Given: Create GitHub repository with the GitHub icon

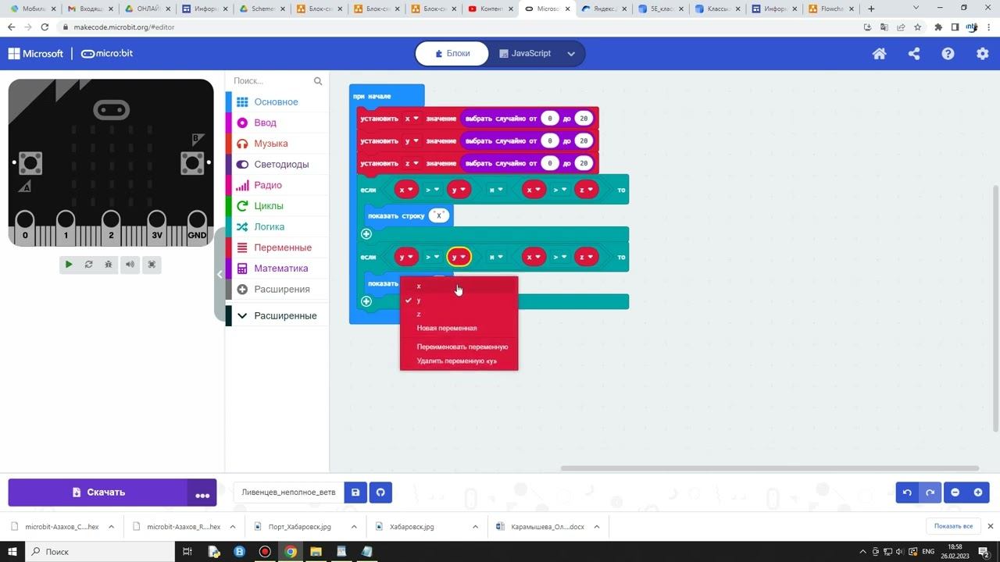Looking at the screenshot, I should pos(380,493).
